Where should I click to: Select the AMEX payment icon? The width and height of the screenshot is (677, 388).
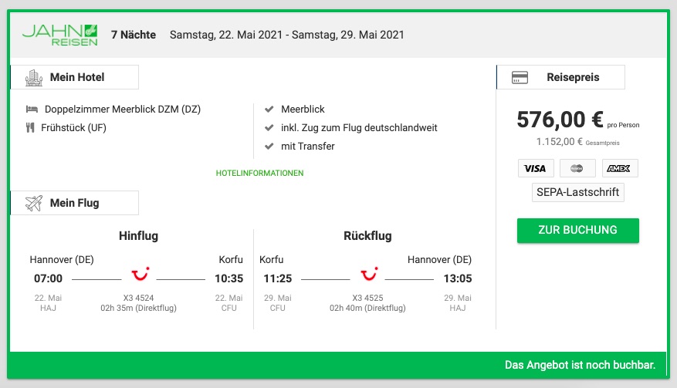click(x=620, y=168)
